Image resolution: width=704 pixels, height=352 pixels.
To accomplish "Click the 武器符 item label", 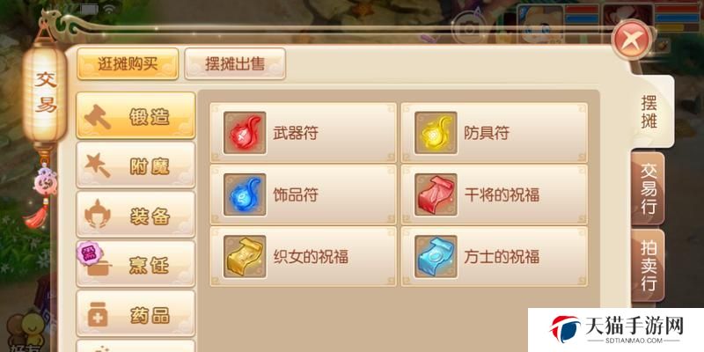I will pos(296,134).
